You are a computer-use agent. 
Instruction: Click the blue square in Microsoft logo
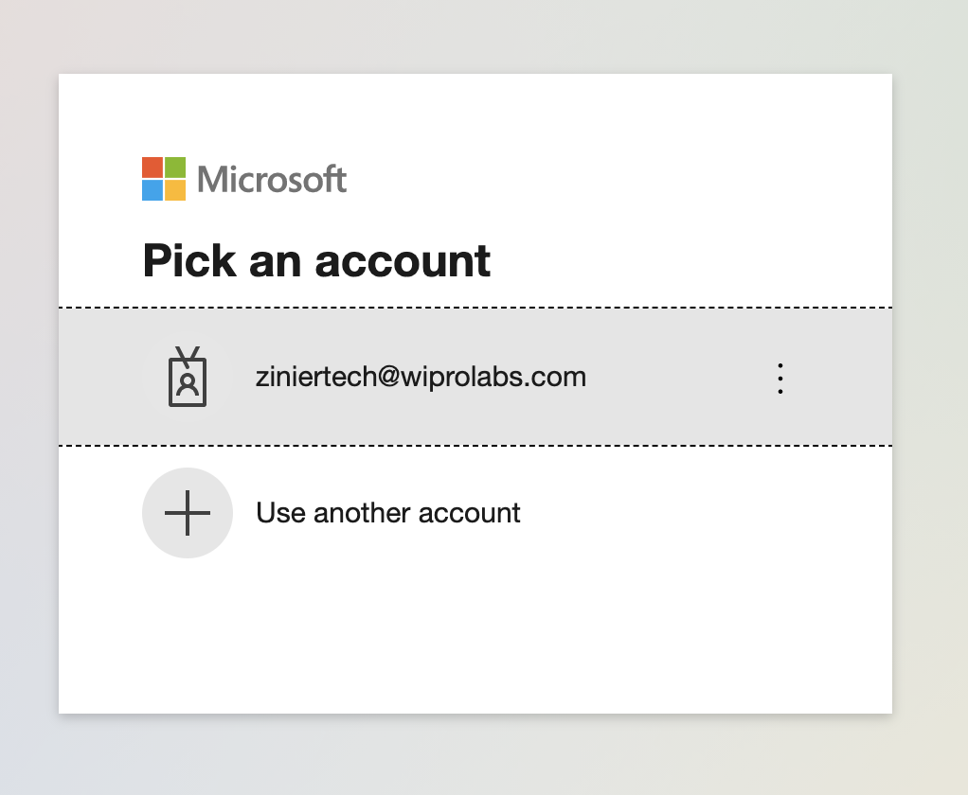click(x=152, y=190)
